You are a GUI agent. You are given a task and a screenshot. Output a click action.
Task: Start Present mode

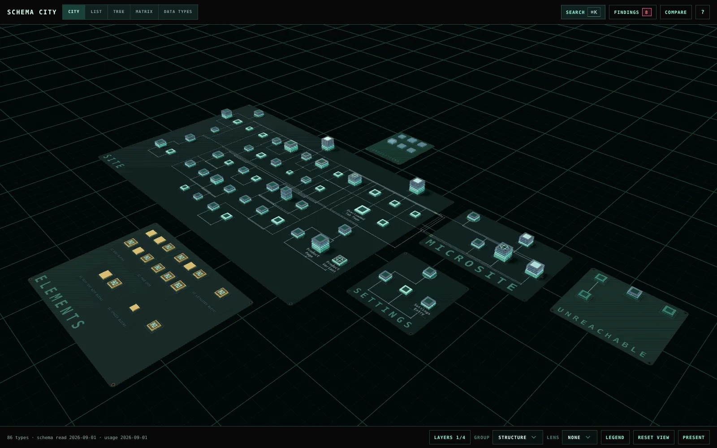694,437
